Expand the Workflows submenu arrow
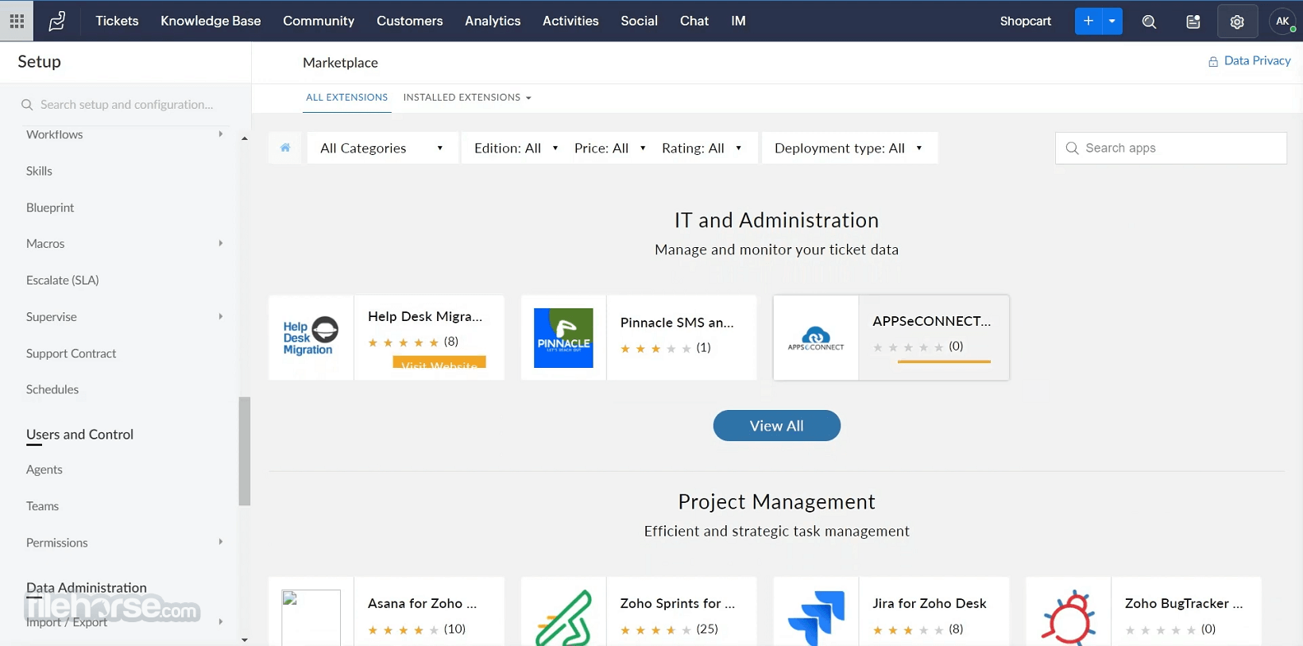This screenshot has height=646, width=1303. pyautogui.click(x=221, y=134)
